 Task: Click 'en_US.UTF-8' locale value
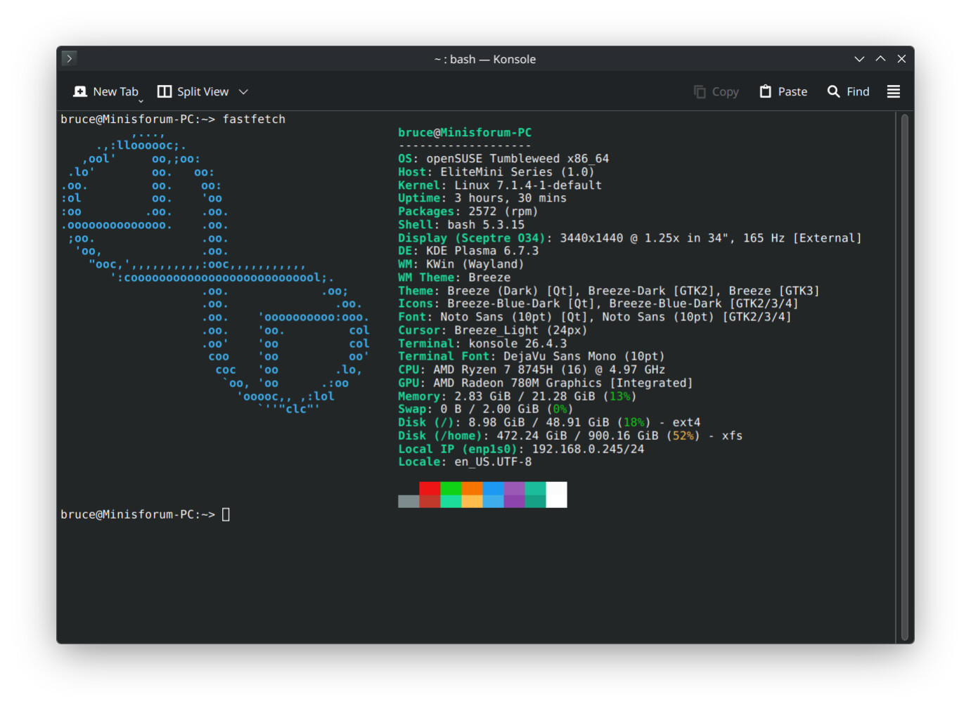[493, 462]
